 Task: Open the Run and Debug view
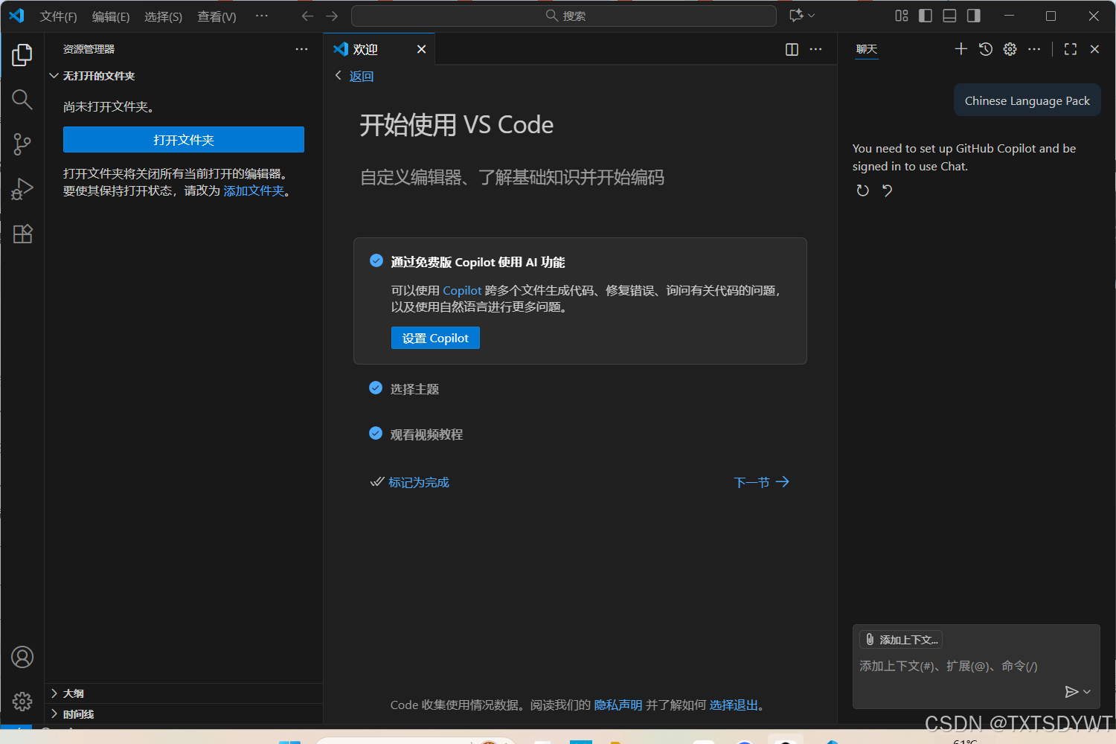pyautogui.click(x=22, y=189)
